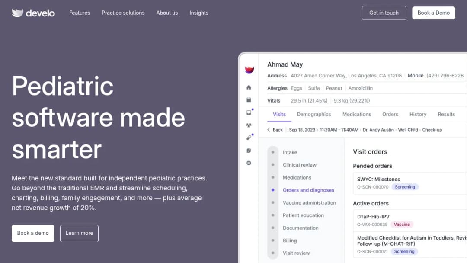Click the Active orders heading

click(371, 203)
